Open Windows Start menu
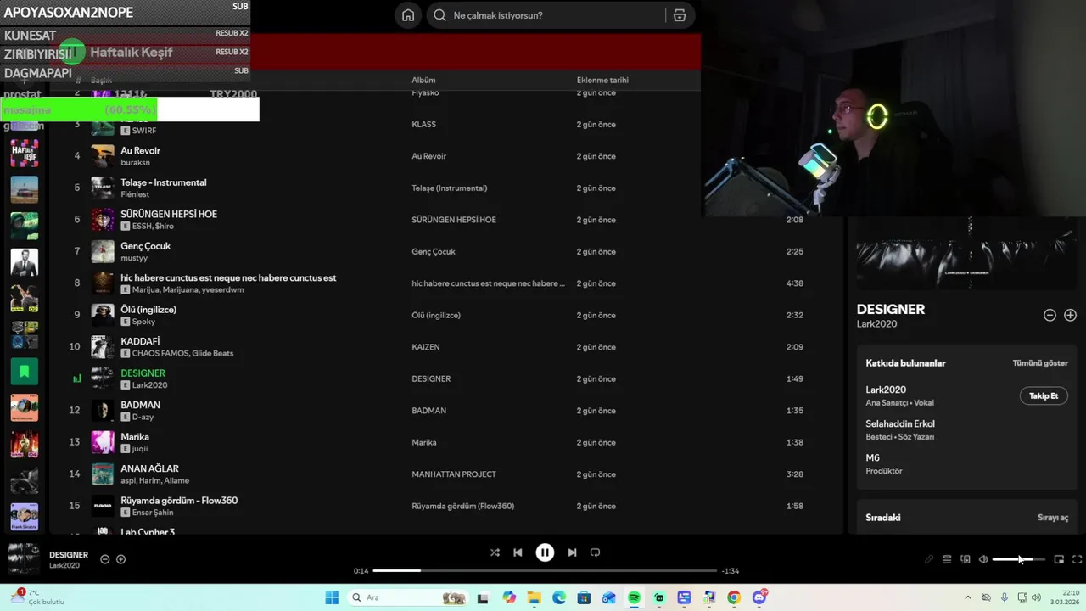This screenshot has height=611, width=1086. pos(332,597)
